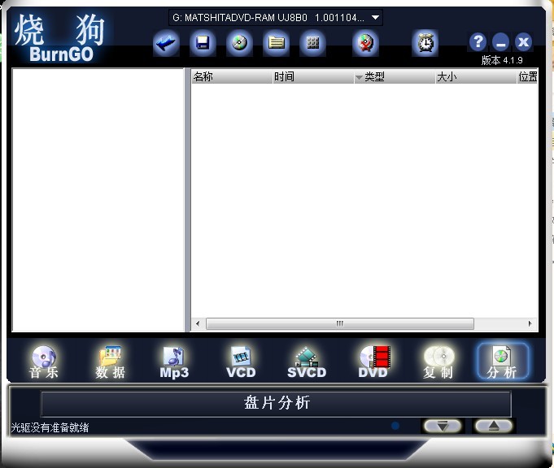Click the 盘片分析 analysis button
Screen dimensions: 554x468
point(276,404)
